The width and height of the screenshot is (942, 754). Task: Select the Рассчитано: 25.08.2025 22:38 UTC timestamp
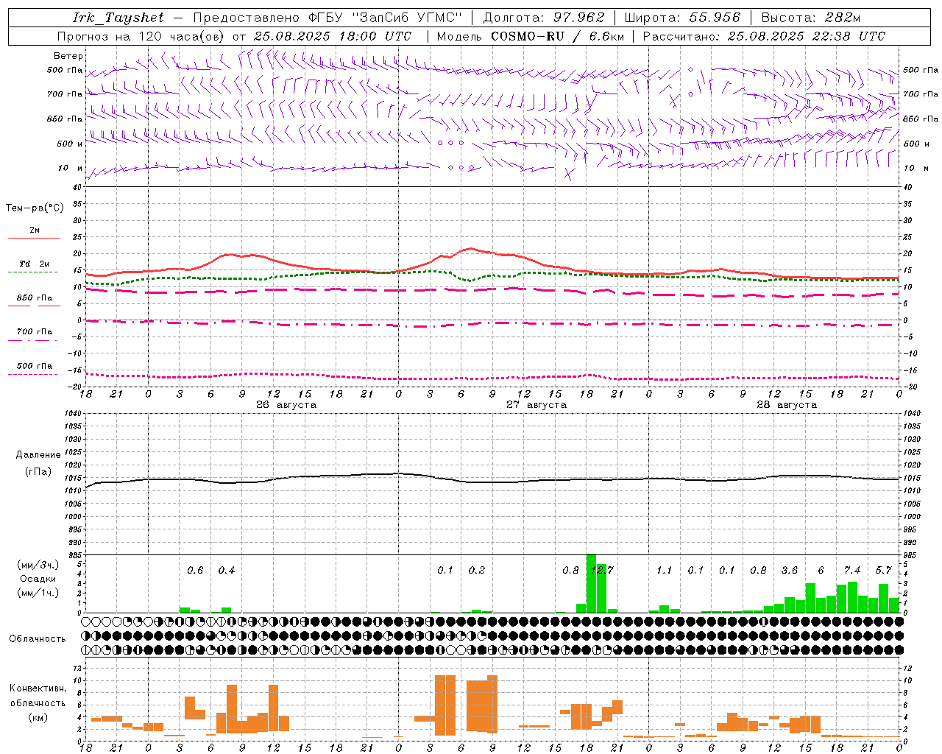(764, 36)
